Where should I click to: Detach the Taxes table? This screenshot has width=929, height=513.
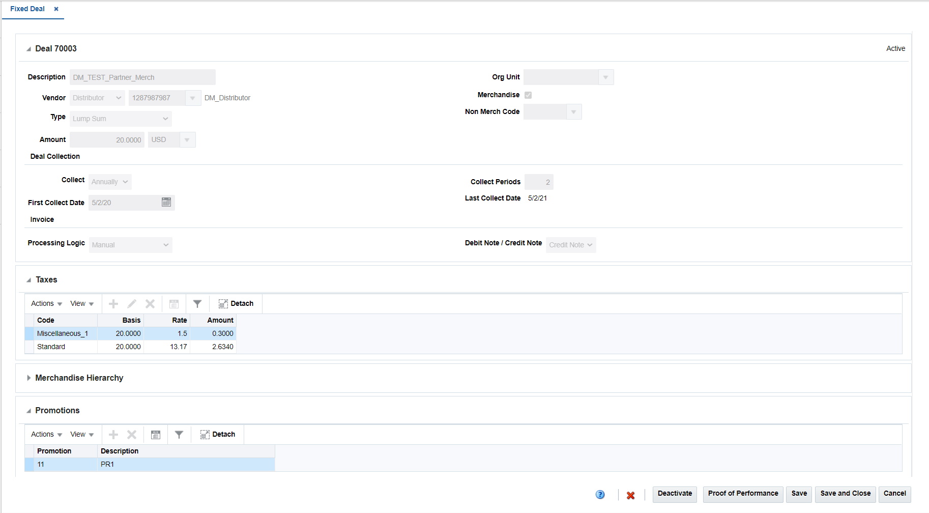pos(236,303)
